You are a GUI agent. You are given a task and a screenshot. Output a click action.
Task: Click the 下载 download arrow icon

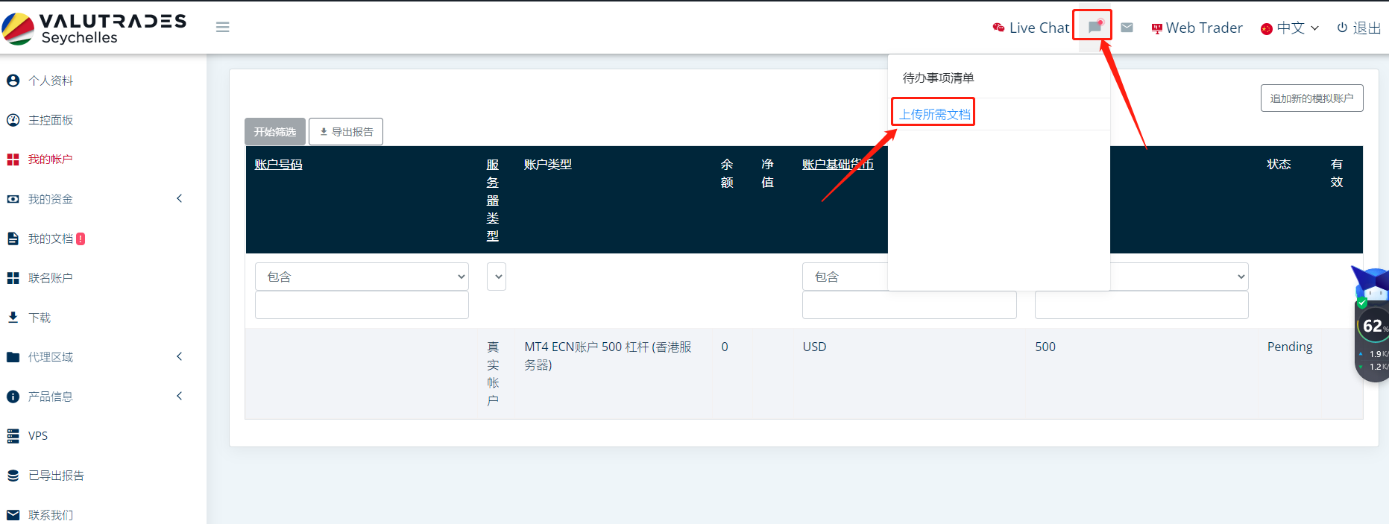(x=13, y=318)
